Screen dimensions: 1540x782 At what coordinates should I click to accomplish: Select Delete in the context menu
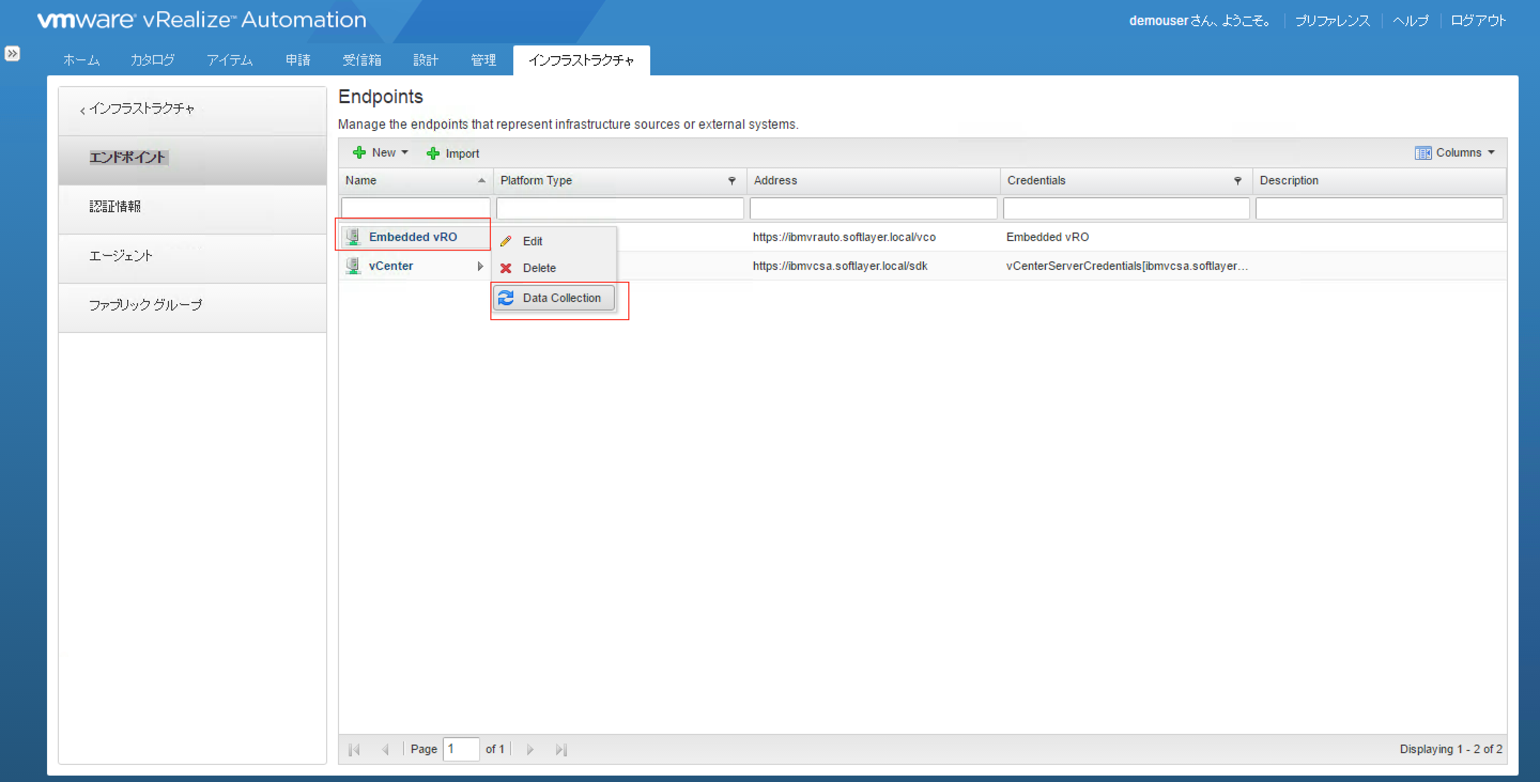click(538, 268)
